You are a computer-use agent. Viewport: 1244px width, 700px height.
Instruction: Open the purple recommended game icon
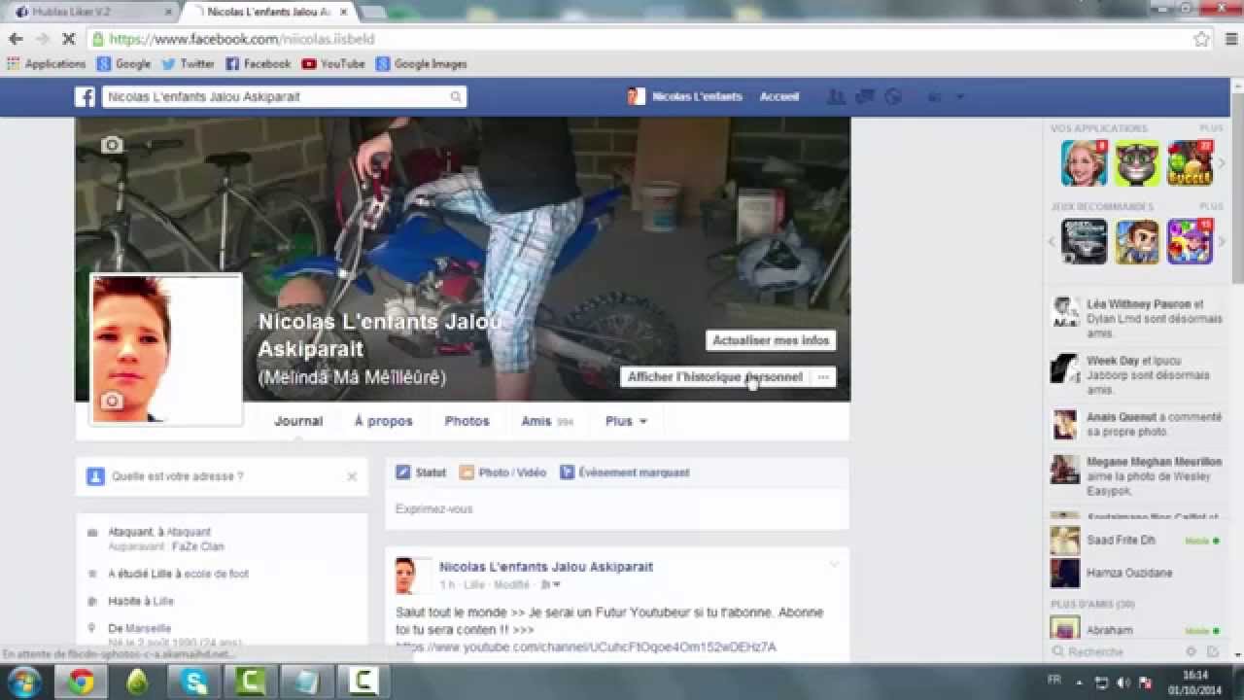(1190, 241)
